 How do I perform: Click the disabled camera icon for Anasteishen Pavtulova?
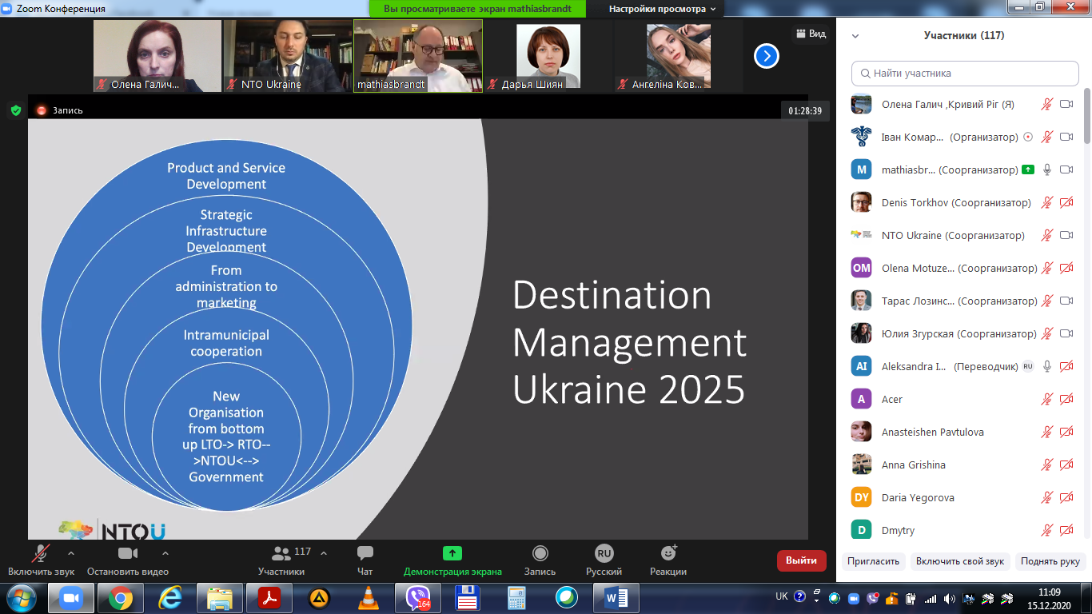1066,432
